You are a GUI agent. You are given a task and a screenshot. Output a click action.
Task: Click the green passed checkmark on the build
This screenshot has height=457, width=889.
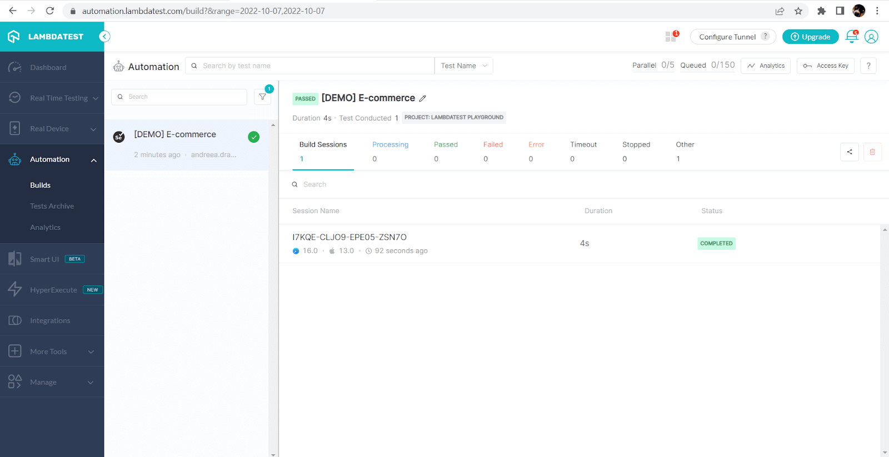click(254, 137)
